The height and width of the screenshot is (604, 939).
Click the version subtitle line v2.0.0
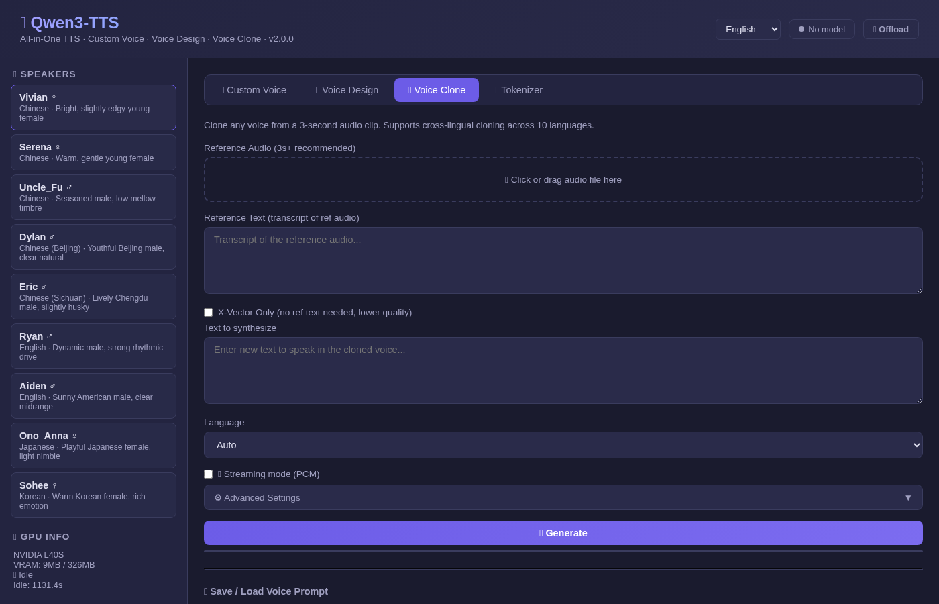[x=157, y=39]
